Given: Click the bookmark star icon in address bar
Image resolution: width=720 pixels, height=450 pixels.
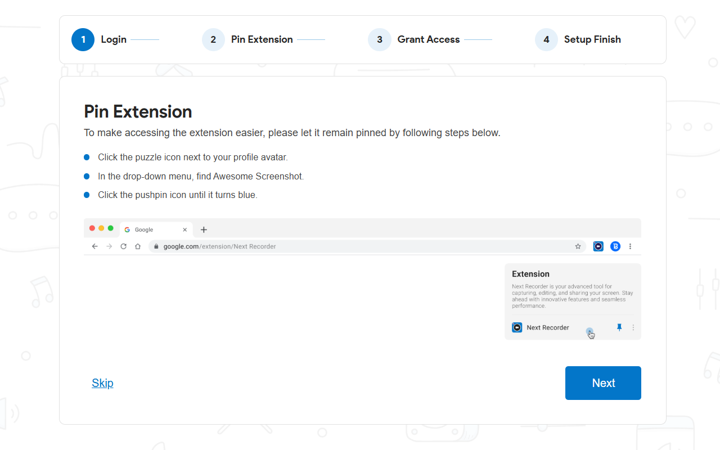Looking at the screenshot, I should 578,246.
